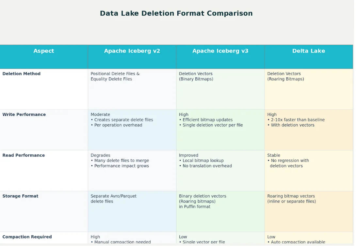Click the "Data Lake Deletion Format Comparison" title
The height and width of the screenshot is (247, 356).
coord(176,13)
